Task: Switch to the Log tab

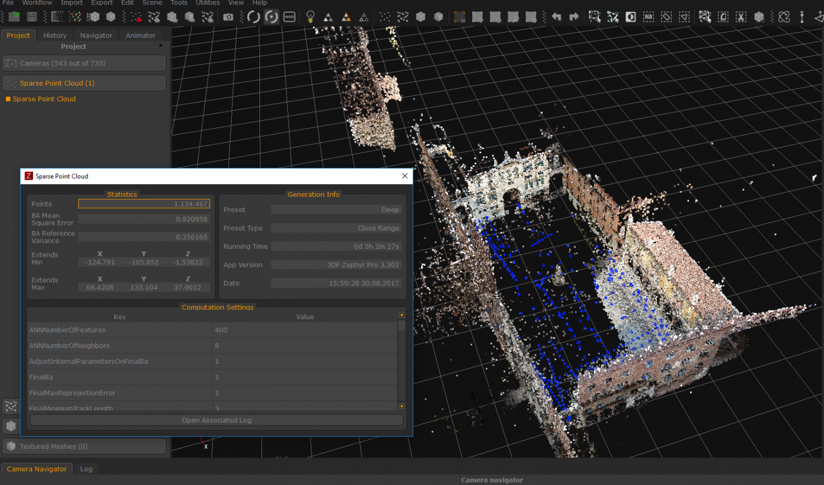Action: [x=86, y=469]
